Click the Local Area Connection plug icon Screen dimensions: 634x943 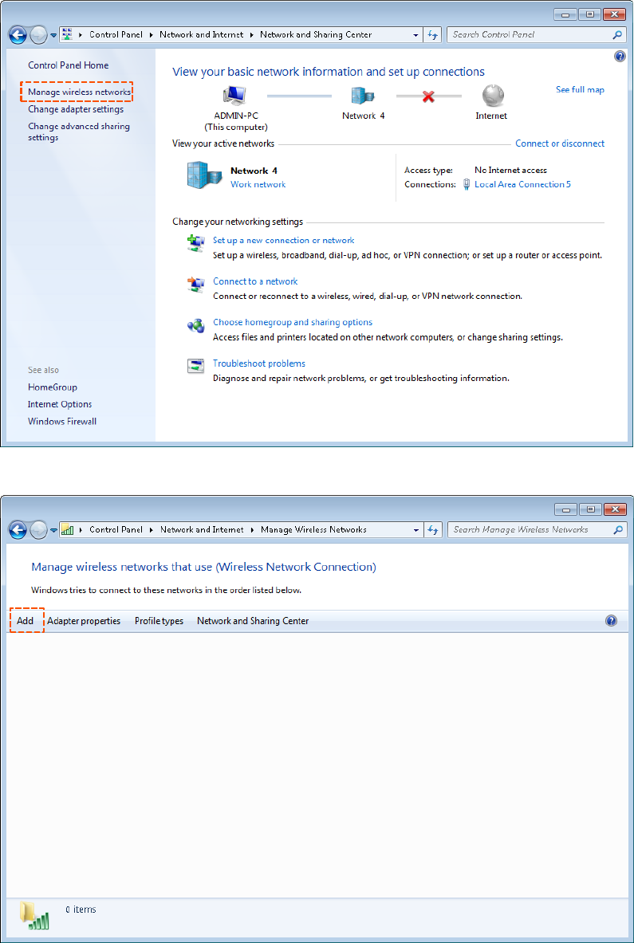coord(467,185)
